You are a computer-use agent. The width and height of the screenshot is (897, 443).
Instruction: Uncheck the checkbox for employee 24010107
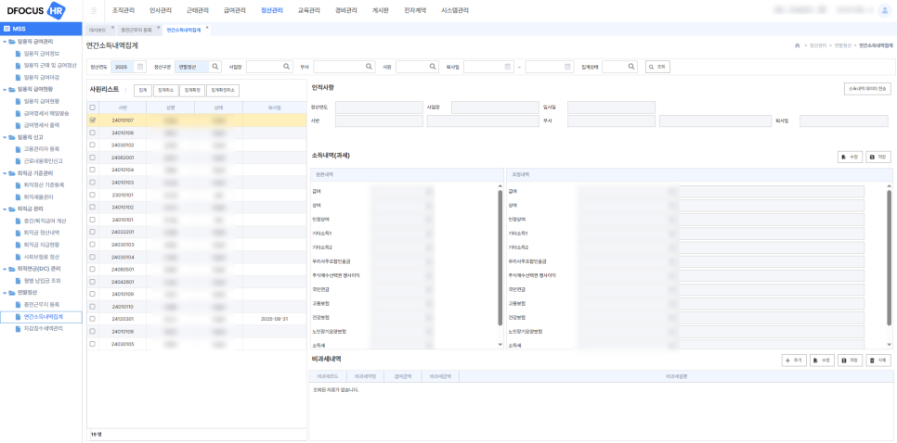click(92, 120)
